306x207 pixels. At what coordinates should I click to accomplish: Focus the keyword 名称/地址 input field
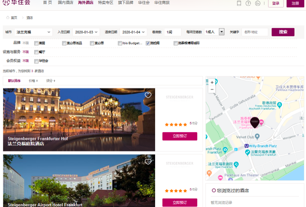pos(255,32)
